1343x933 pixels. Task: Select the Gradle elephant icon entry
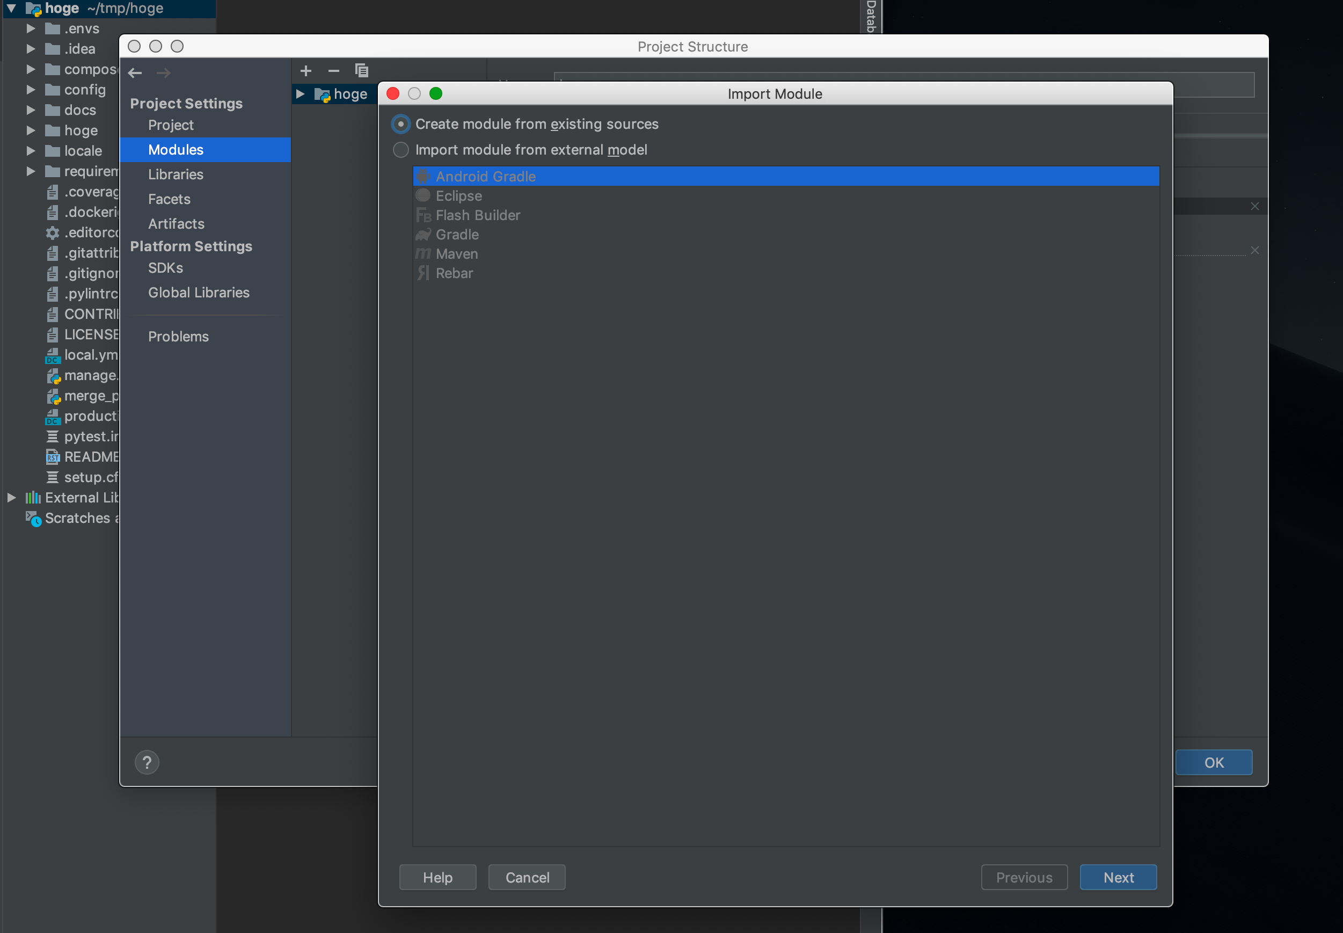pyautogui.click(x=457, y=235)
